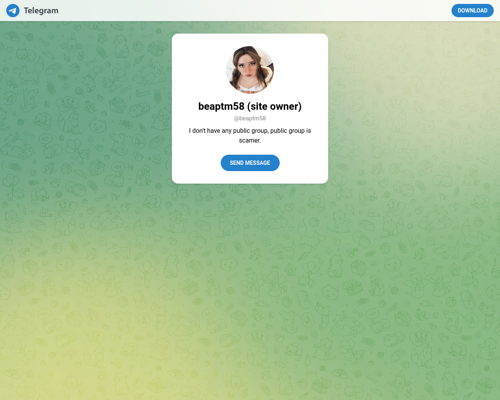Click the "(site owner)" label in the title
Screen dimensions: 500x400
click(274, 106)
